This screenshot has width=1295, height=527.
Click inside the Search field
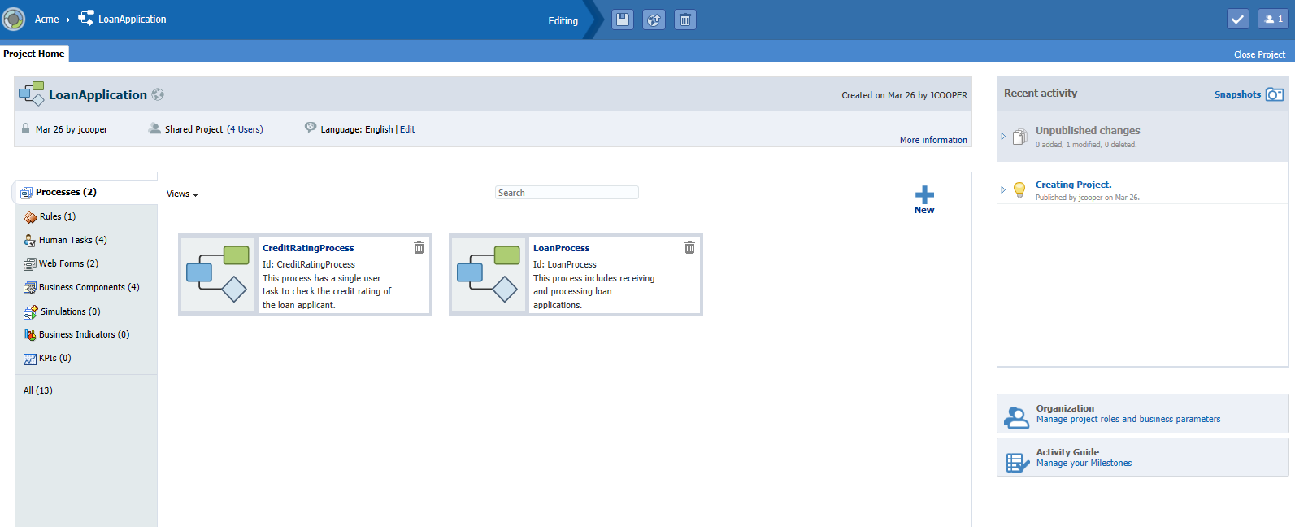pyautogui.click(x=567, y=193)
